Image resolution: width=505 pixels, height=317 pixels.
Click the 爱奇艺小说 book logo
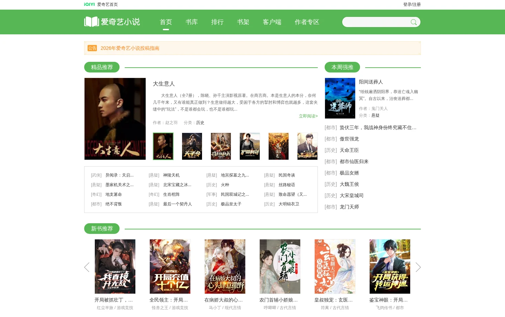112,22
